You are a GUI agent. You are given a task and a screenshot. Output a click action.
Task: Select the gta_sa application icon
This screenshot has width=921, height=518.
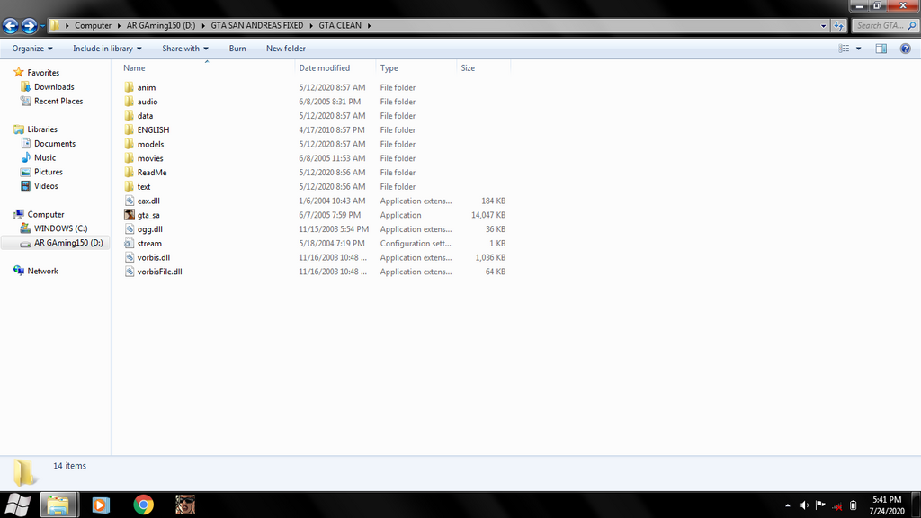click(x=130, y=215)
